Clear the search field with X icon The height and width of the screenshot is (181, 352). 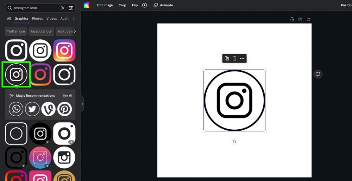[x=63, y=8]
